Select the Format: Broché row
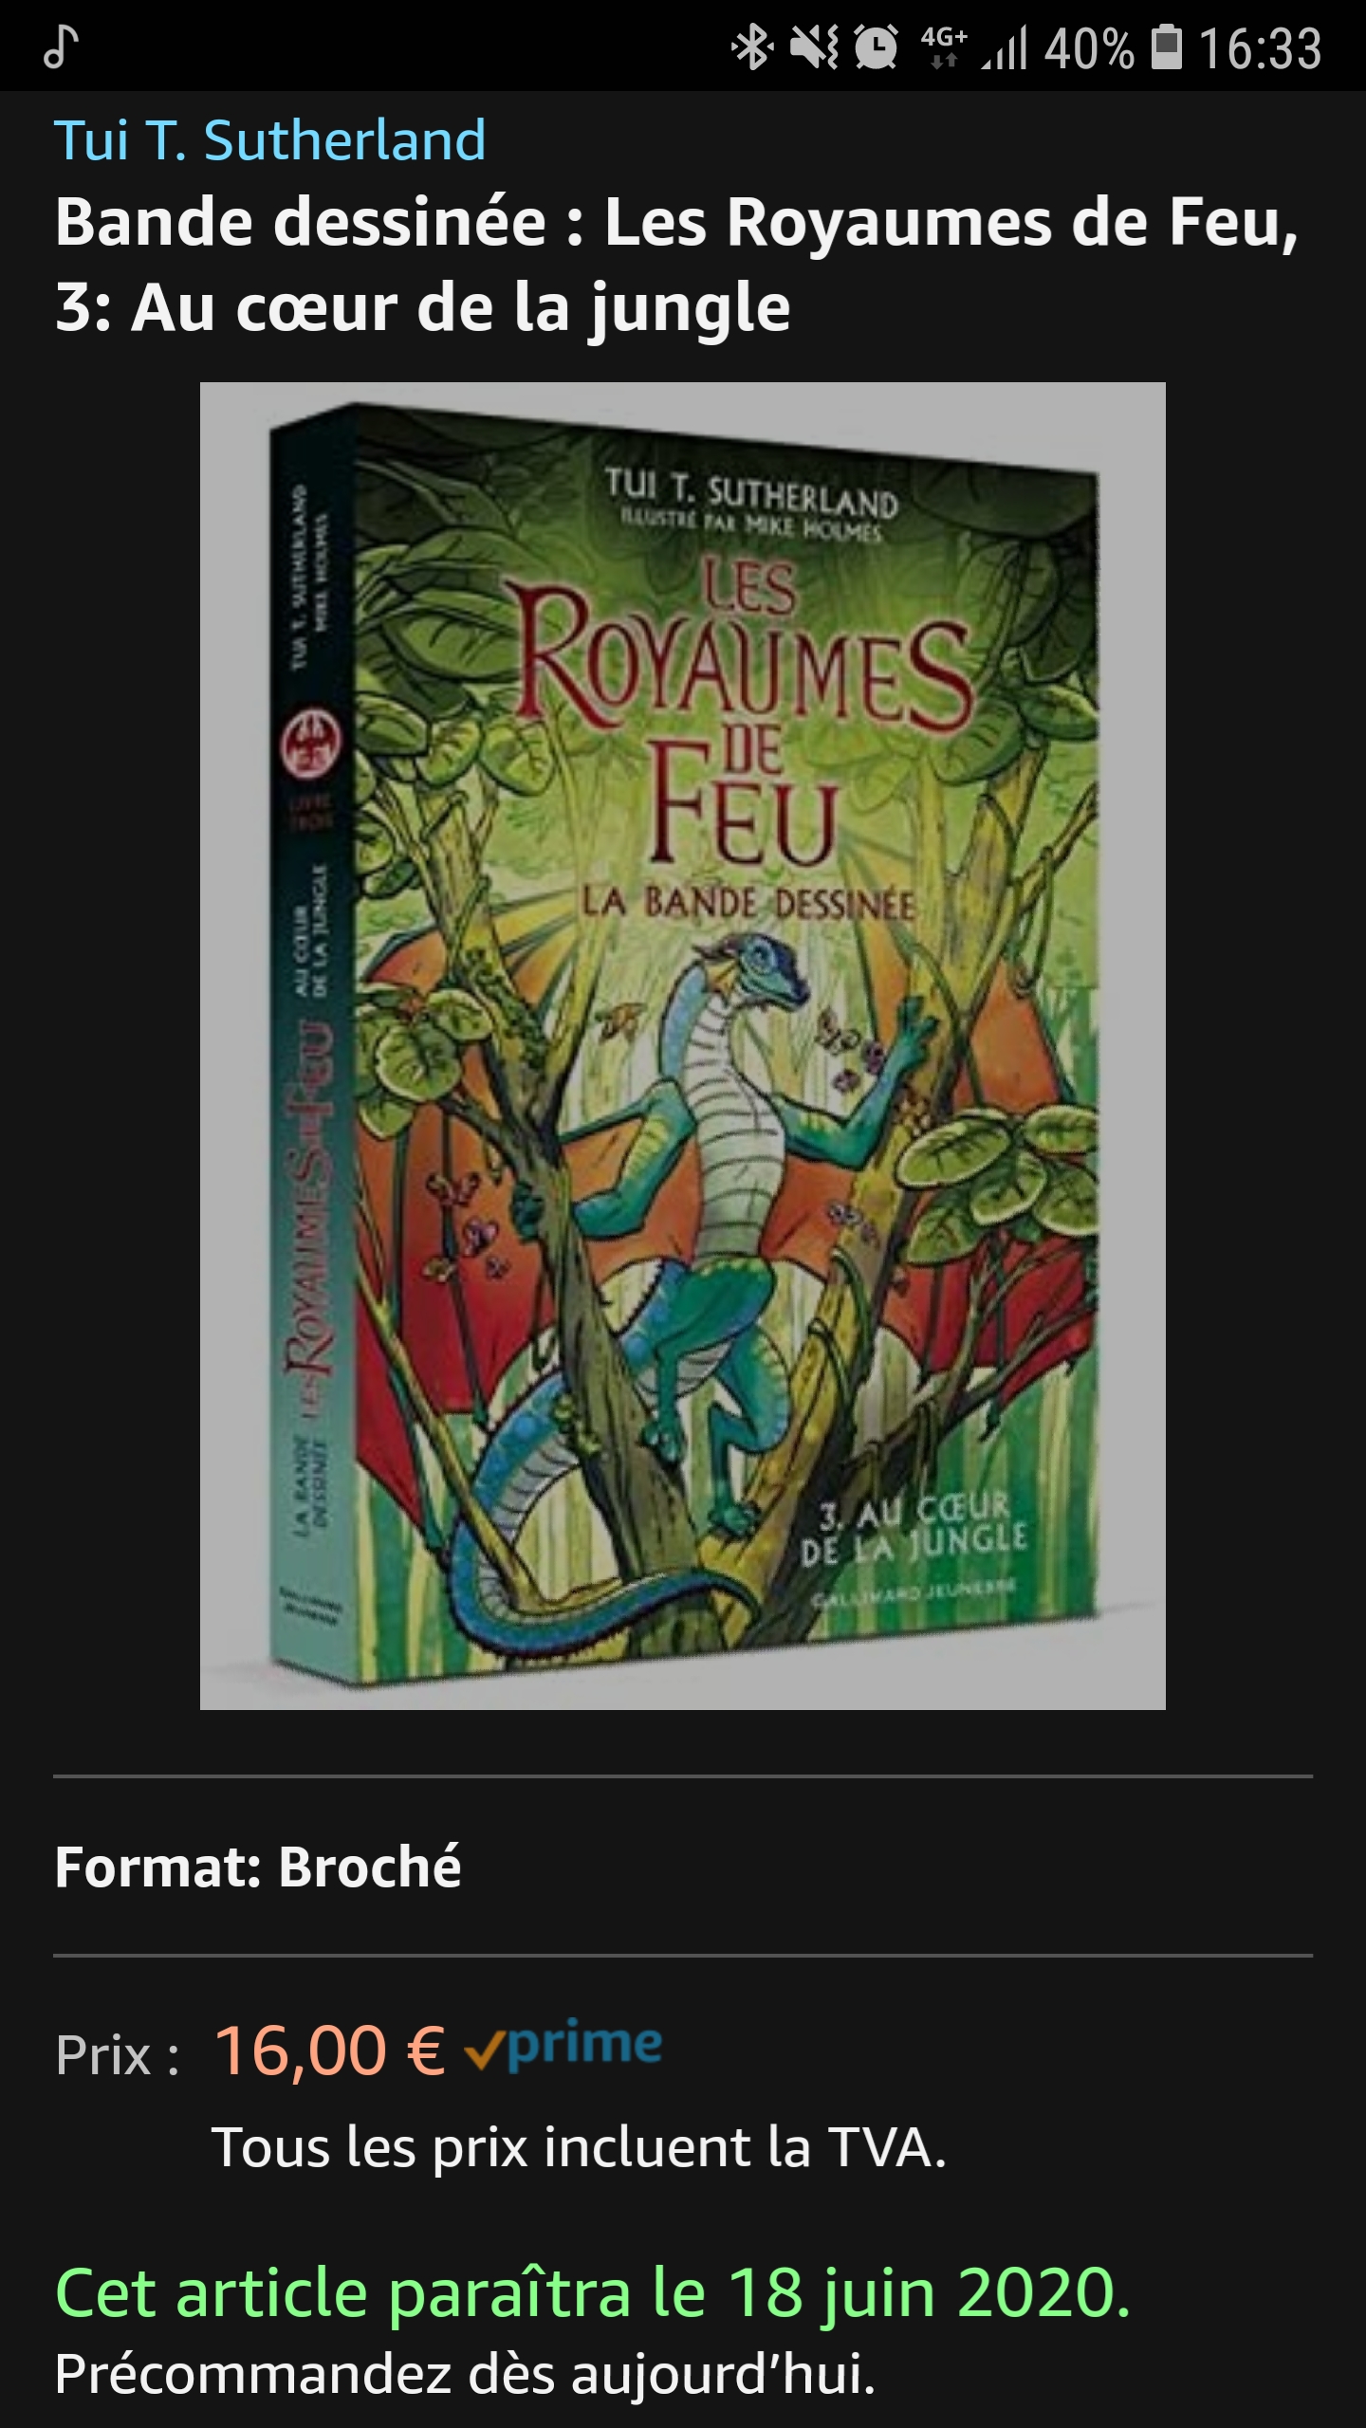Screen dimensions: 1366x2428 point(683,1867)
